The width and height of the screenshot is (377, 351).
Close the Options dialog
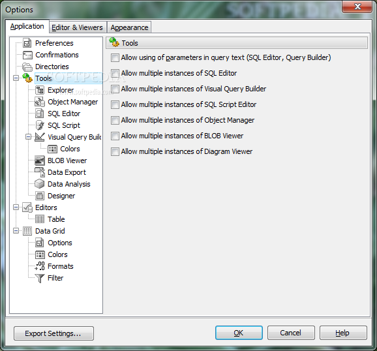357,7
